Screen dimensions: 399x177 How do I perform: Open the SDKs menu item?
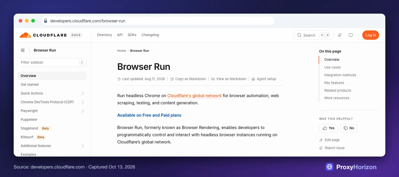(132, 35)
